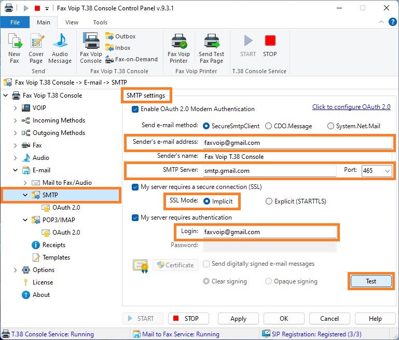Click the ribbon STOP service icon
The width and height of the screenshot is (399, 340).
(270, 46)
